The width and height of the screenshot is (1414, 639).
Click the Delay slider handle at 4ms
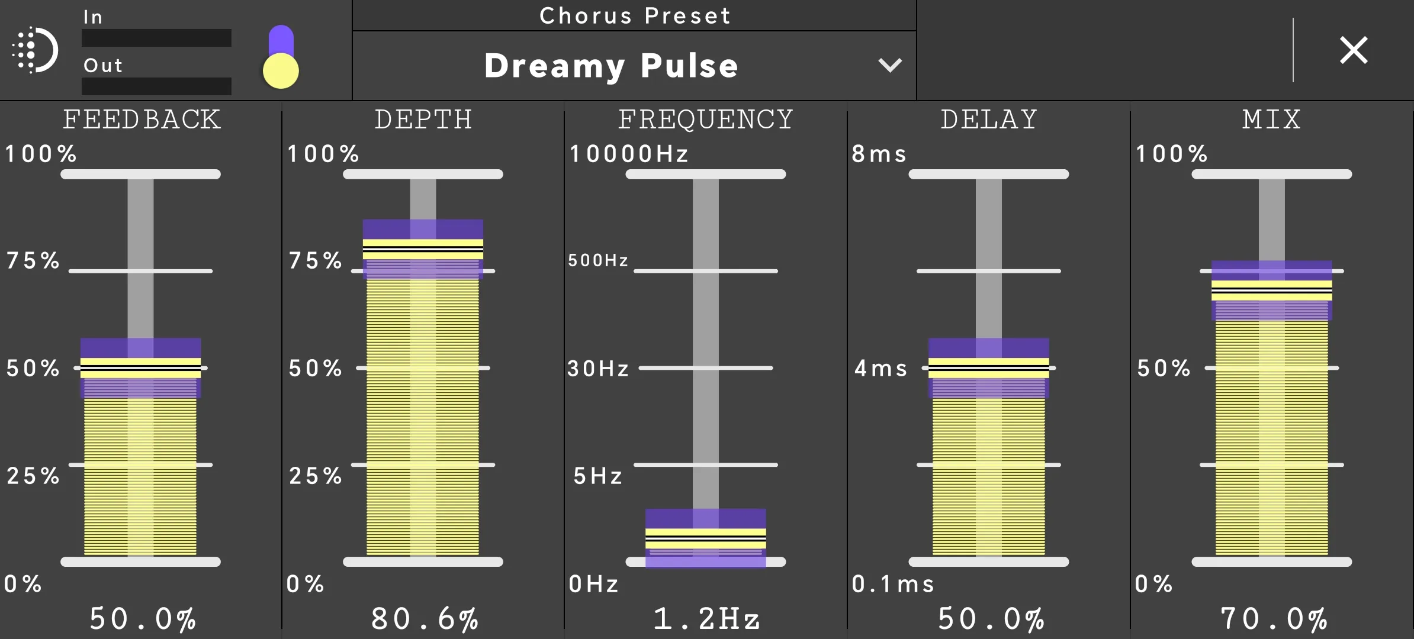tap(988, 368)
